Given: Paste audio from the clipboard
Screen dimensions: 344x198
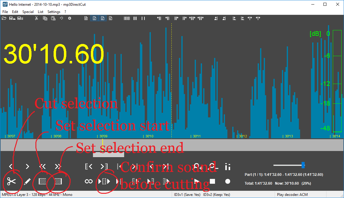Looking at the screenshot, I should [53, 18].
